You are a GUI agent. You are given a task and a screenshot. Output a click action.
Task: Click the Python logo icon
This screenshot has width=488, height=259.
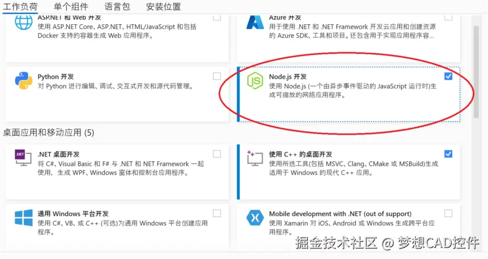point(24,81)
